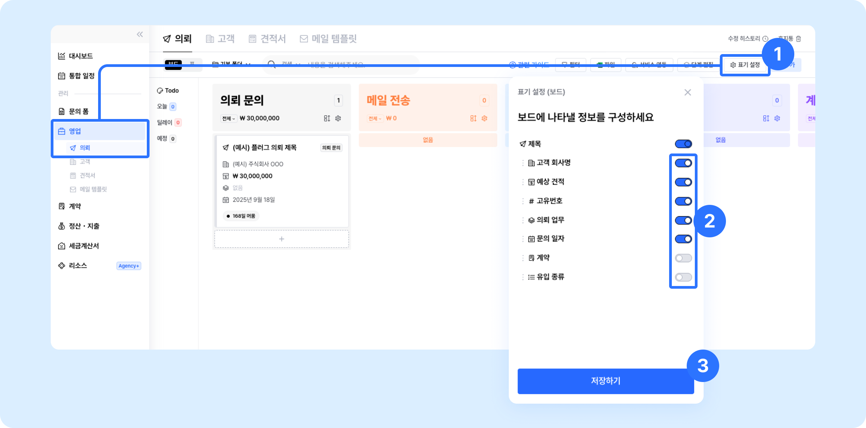Expand 전체 dropdown in 메일 전송 column

(x=375, y=118)
